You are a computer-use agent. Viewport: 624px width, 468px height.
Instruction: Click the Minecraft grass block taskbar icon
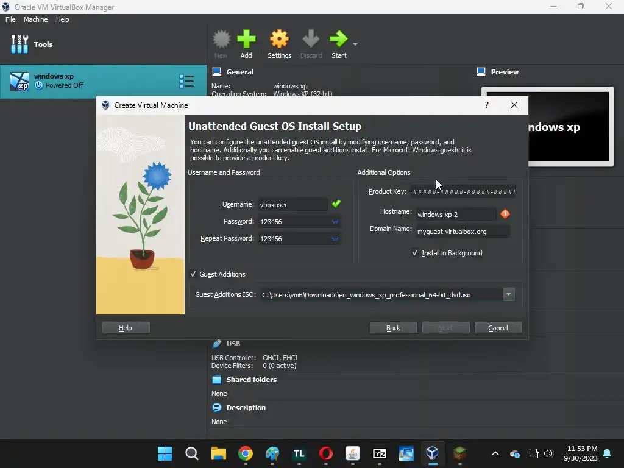(x=459, y=453)
